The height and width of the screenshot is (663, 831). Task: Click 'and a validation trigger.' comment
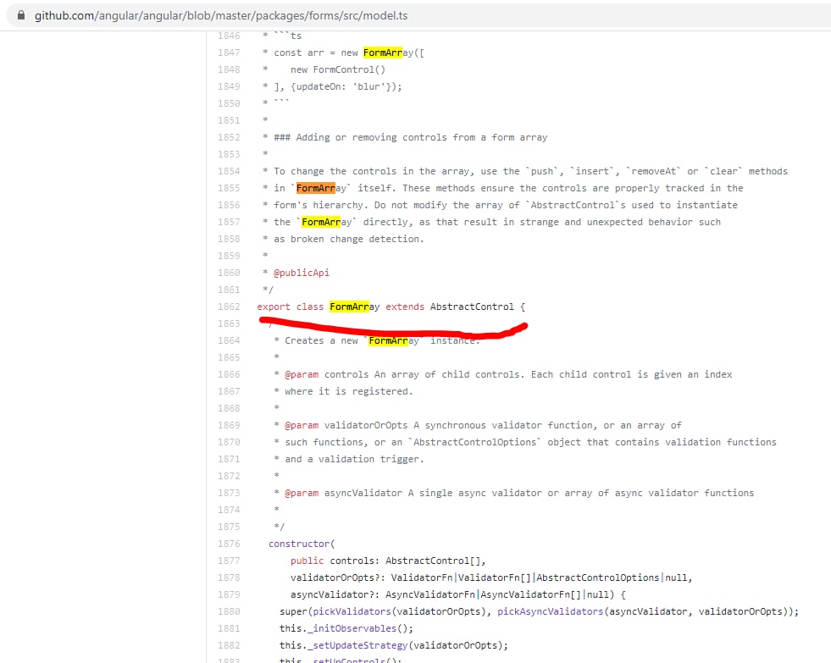tap(355, 459)
